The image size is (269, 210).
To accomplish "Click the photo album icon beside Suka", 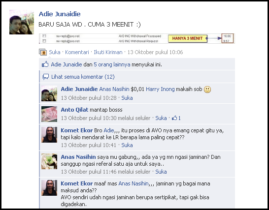I will [43, 52].
